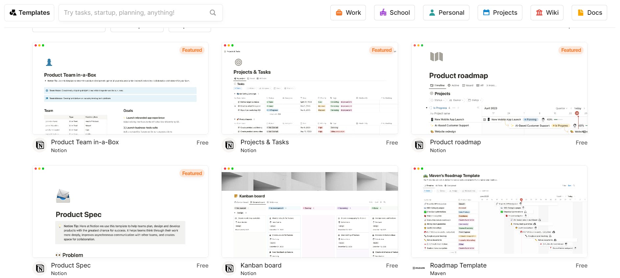Open Roadmap Template title link
620x278 pixels.
click(x=458, y=265)
